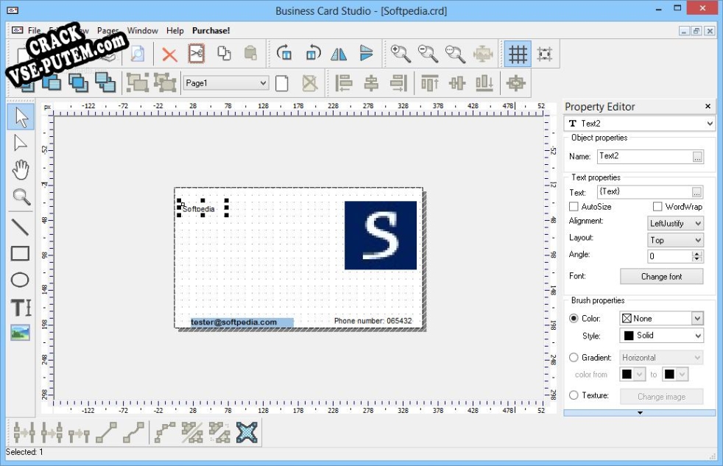Image resolution: width=723 pixels, height=466 pixels.
Task: Click the scissors cut icon
Action: 197,54
